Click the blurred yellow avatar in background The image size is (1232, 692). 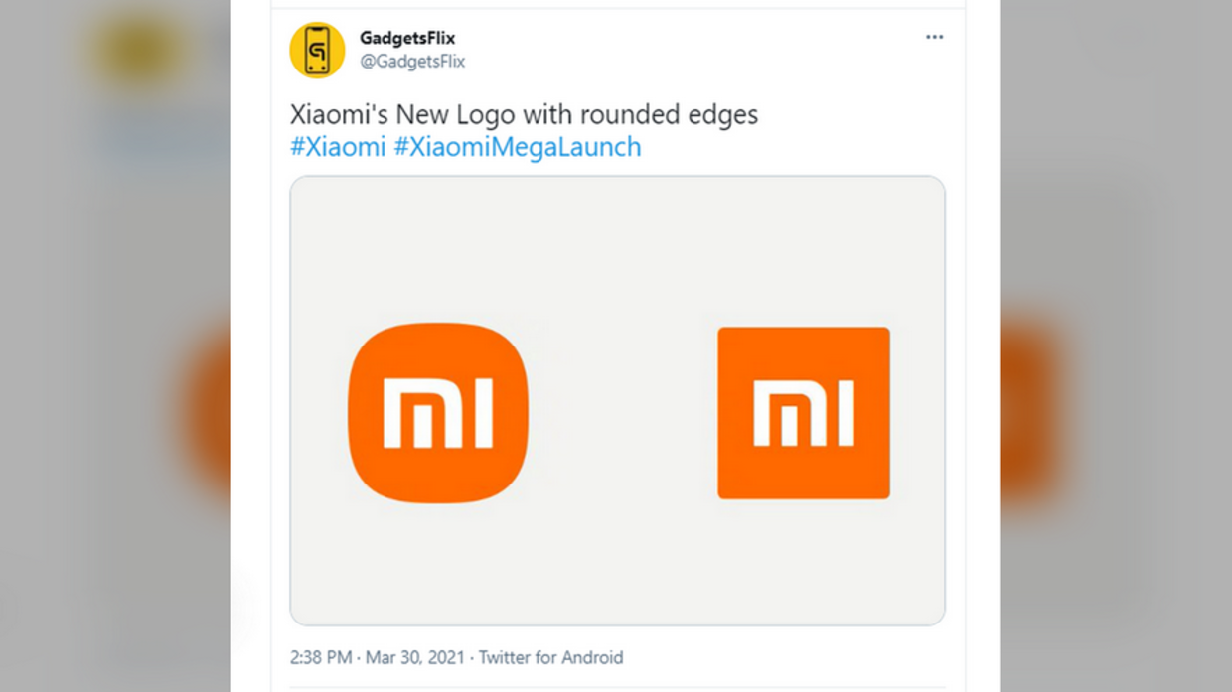point(137,52)
